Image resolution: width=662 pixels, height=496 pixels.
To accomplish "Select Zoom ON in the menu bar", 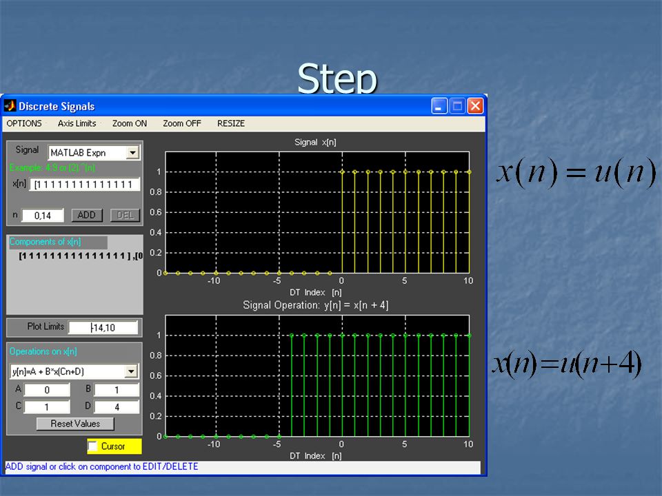I will click(130, 123).
